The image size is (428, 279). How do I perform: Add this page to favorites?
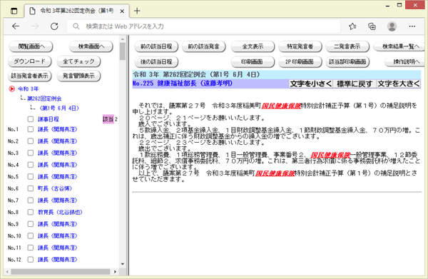tap(352, 26)
